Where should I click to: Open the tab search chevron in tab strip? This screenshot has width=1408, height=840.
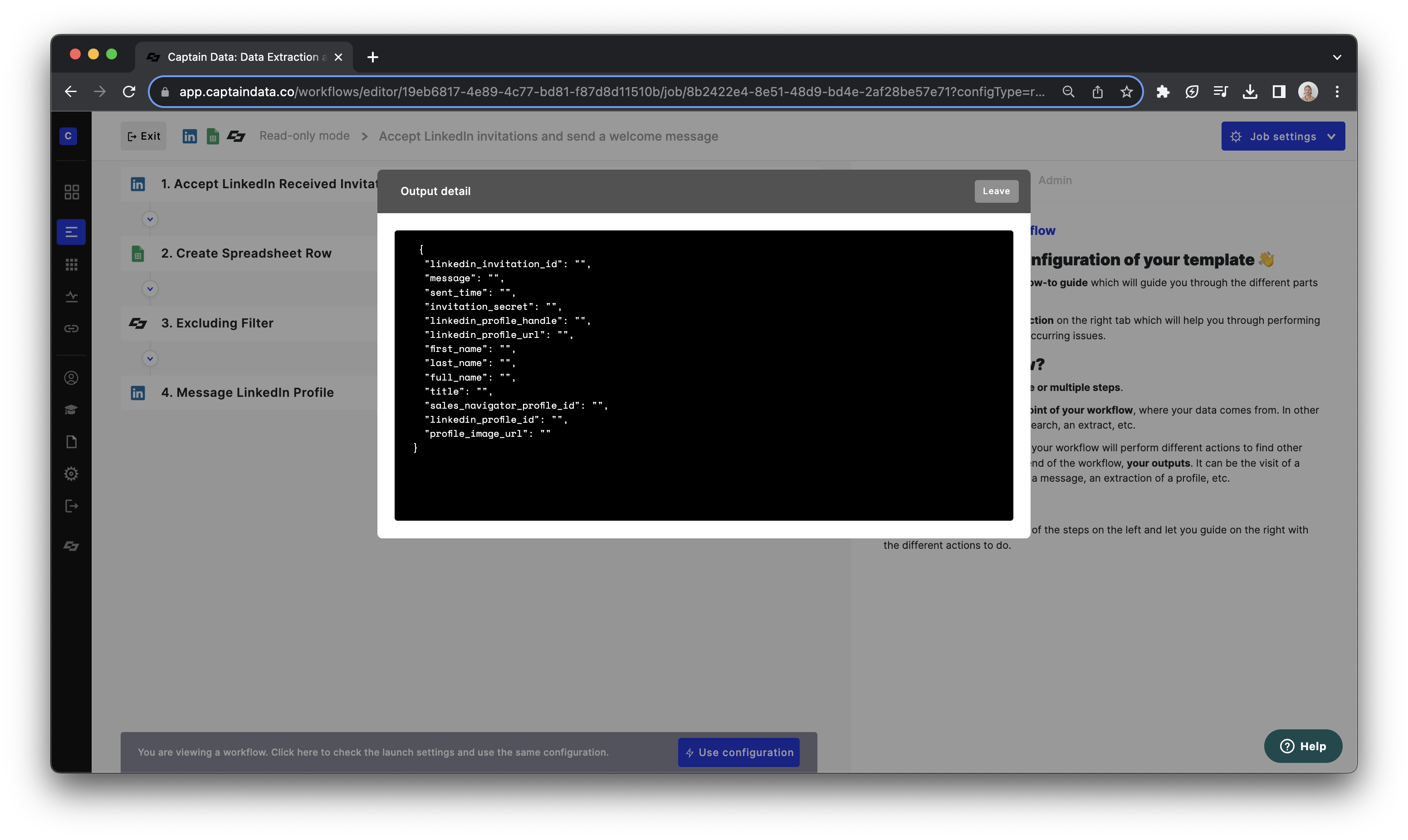coord(1337,57)
